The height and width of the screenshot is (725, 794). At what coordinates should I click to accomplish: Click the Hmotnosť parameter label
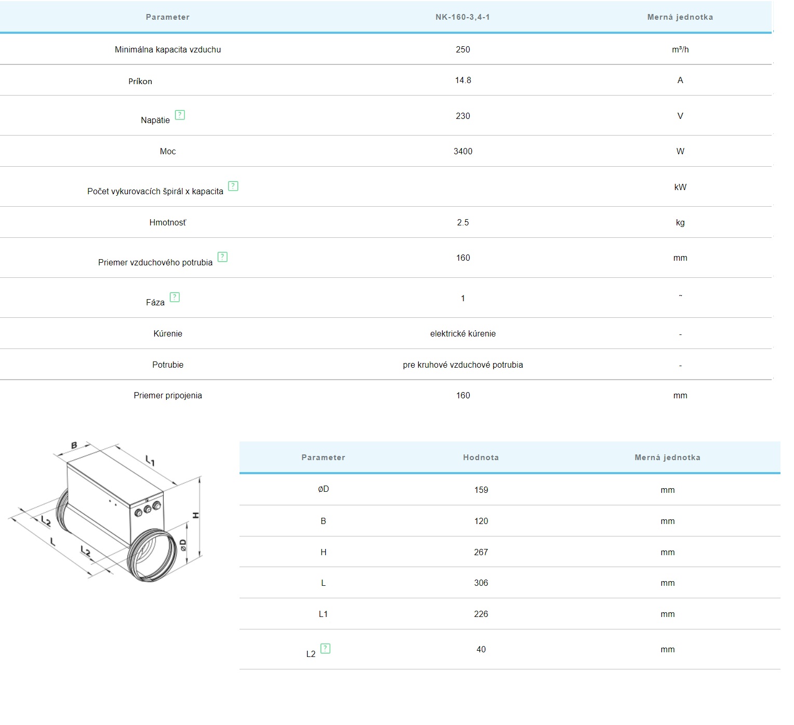coord(168,222)
